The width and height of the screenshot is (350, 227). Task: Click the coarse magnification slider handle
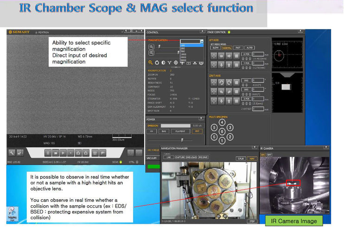pos(159,46)
